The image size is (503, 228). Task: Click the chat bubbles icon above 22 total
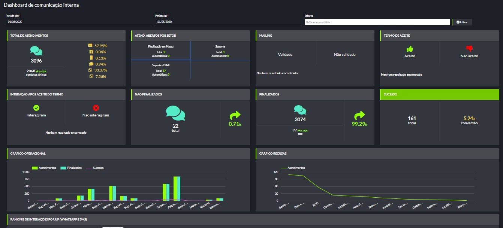pyautogui.click(x=175, y=113)
